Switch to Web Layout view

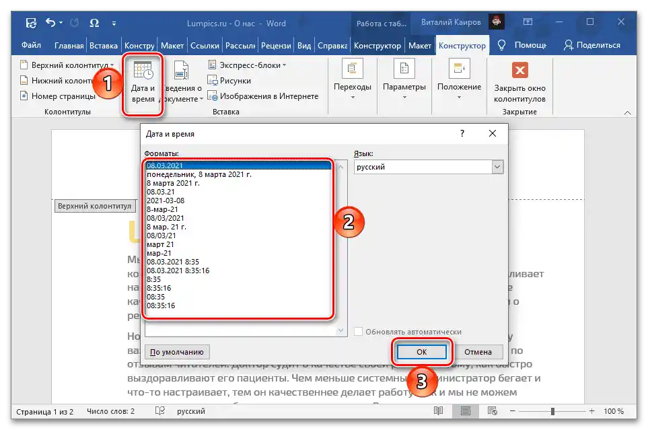click(492, 410)
